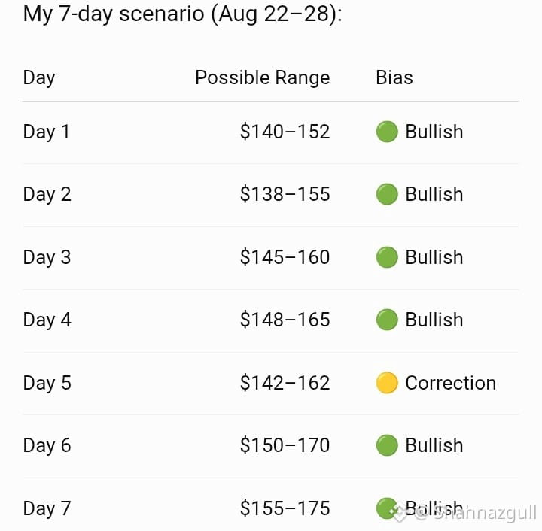Select the Day column header
542x531 pixels.
click(x=39, y=77)
